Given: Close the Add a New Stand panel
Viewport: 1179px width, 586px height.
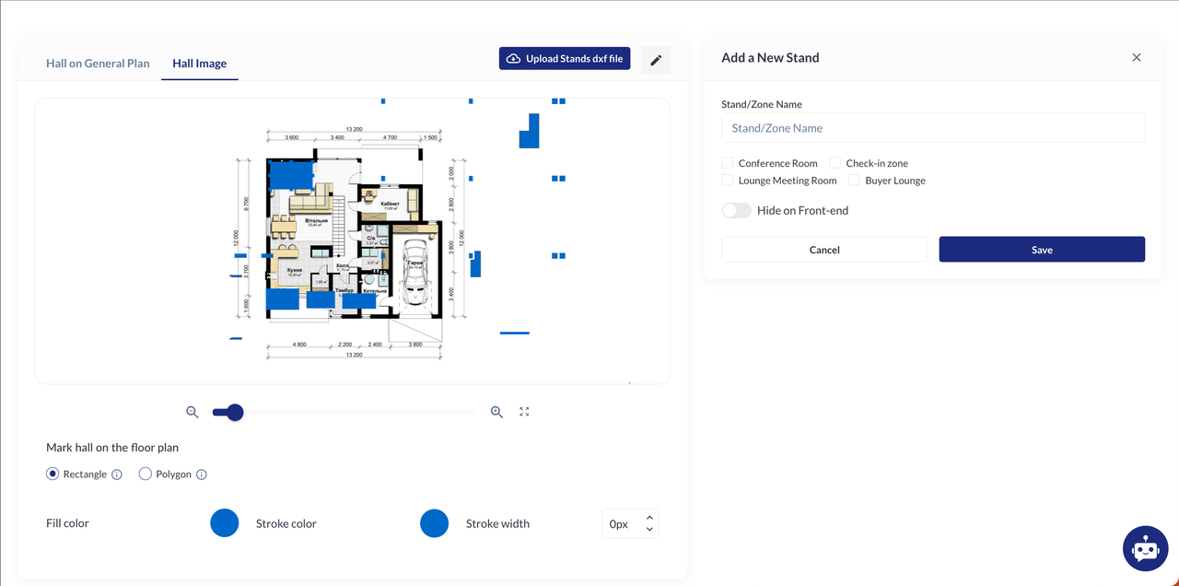Looking at the screenshot, I should point(1136,57).
